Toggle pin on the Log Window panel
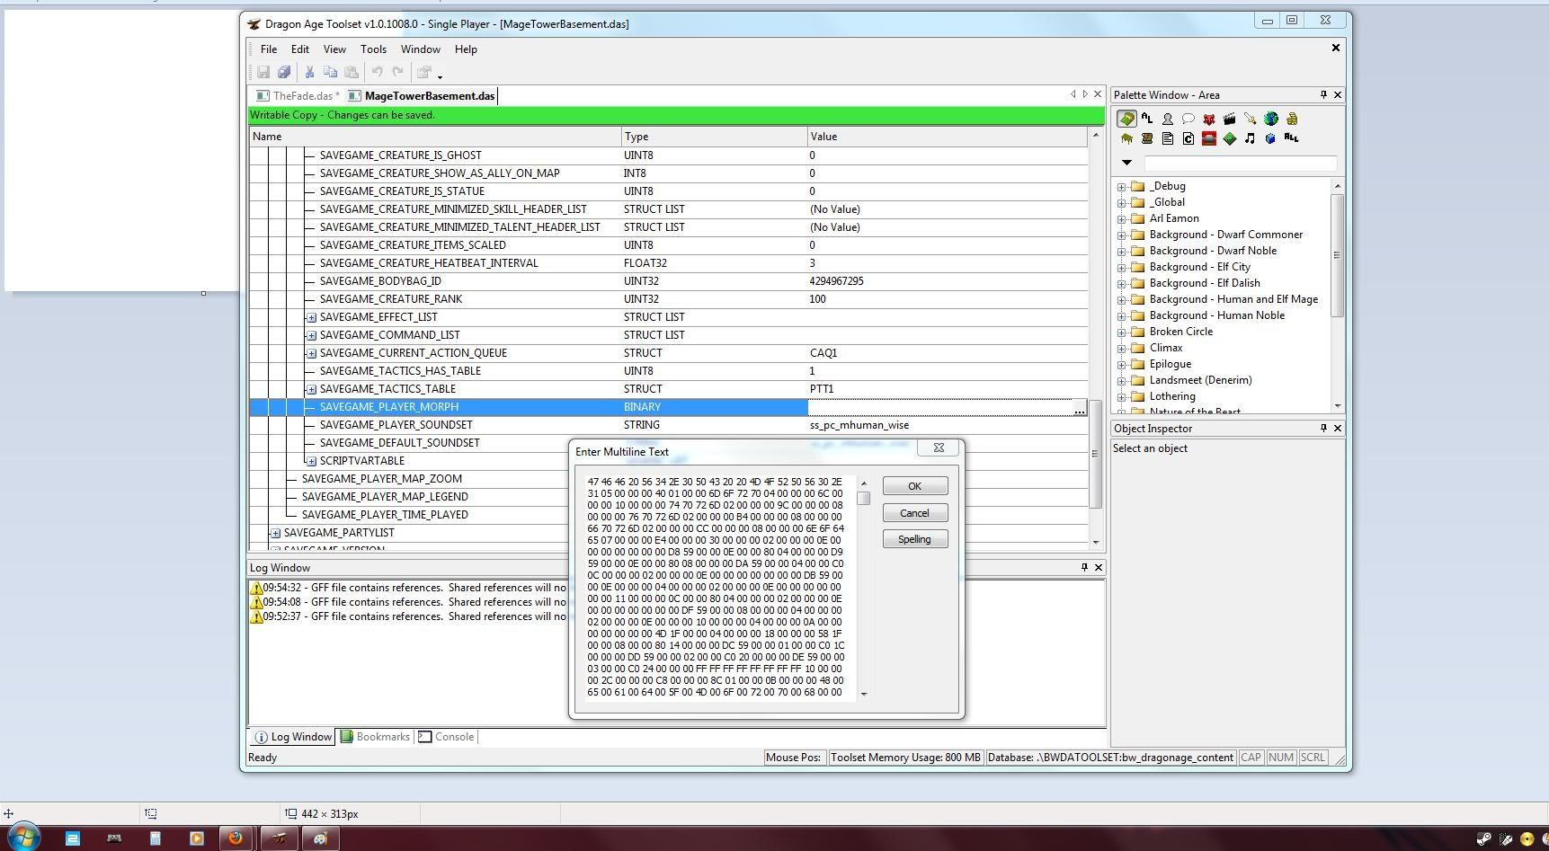The image size is (1549, 851). click(1083, 568)
